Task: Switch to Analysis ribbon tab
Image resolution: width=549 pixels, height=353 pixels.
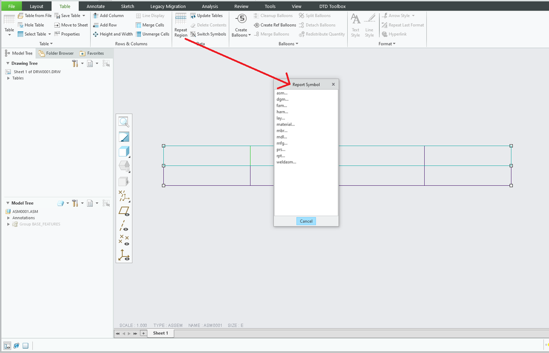Action: [x=210, y=6]
